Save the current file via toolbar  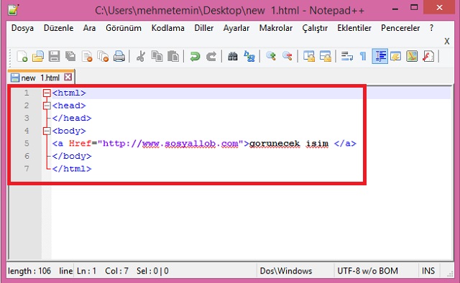54,56
